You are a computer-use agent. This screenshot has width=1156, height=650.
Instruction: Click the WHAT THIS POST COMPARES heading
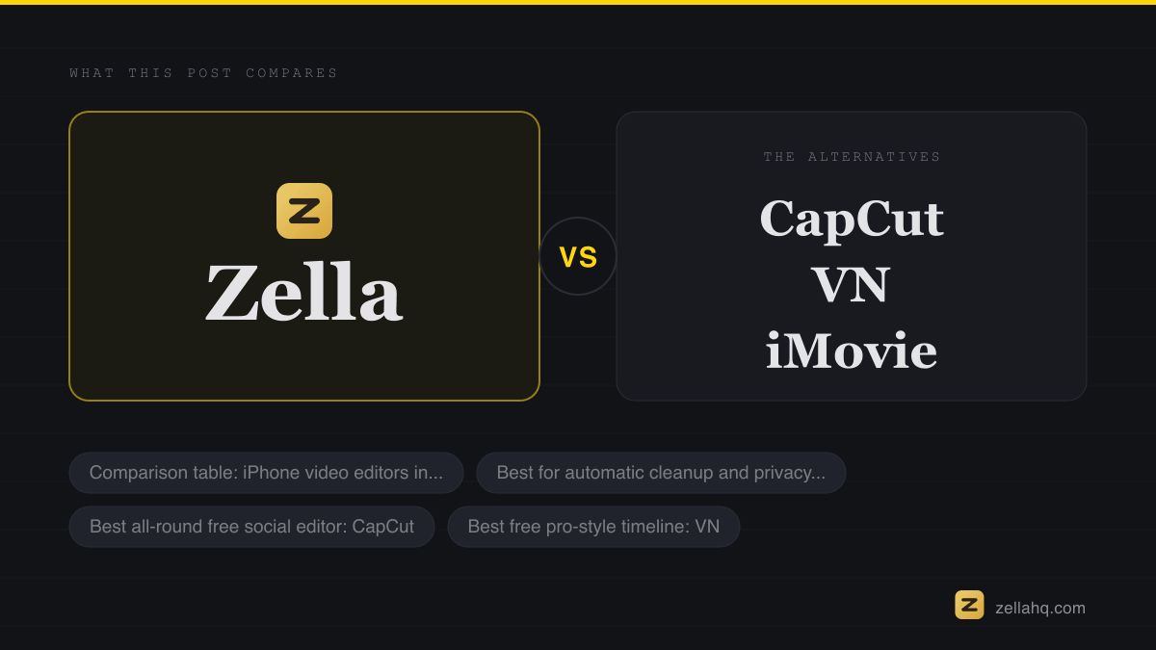(204, 73)
